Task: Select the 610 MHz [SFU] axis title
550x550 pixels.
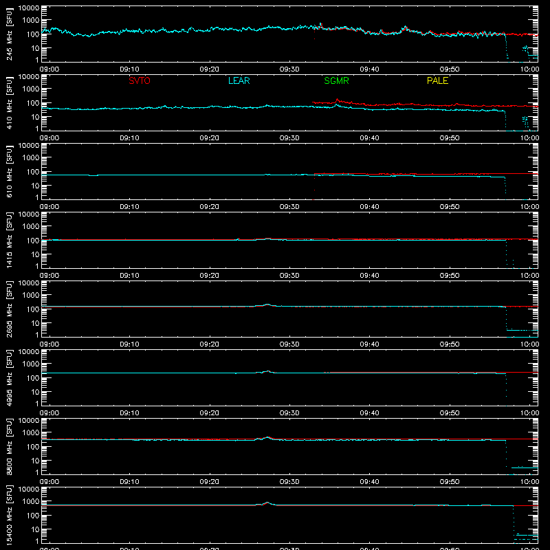Action: pos(9,171)
